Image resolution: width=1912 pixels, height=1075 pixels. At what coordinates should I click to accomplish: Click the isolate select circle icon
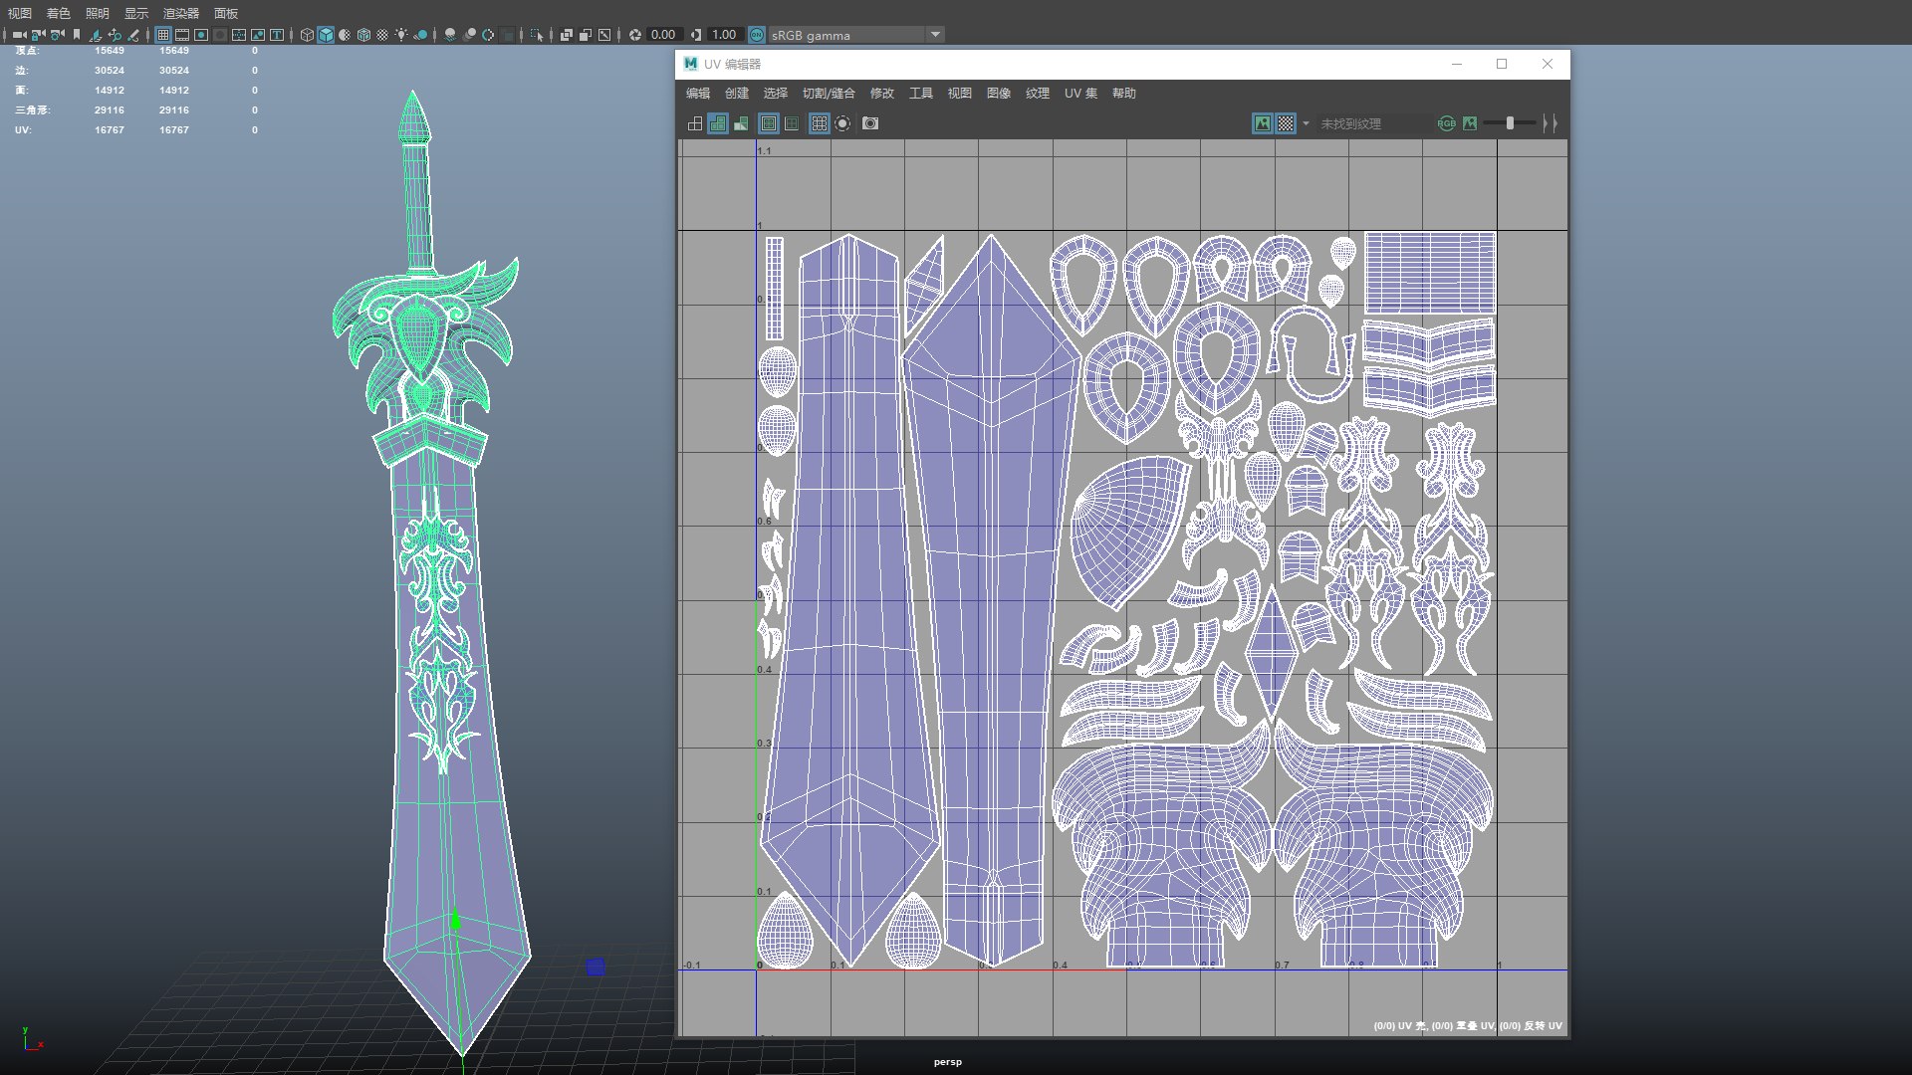[842, 123]
